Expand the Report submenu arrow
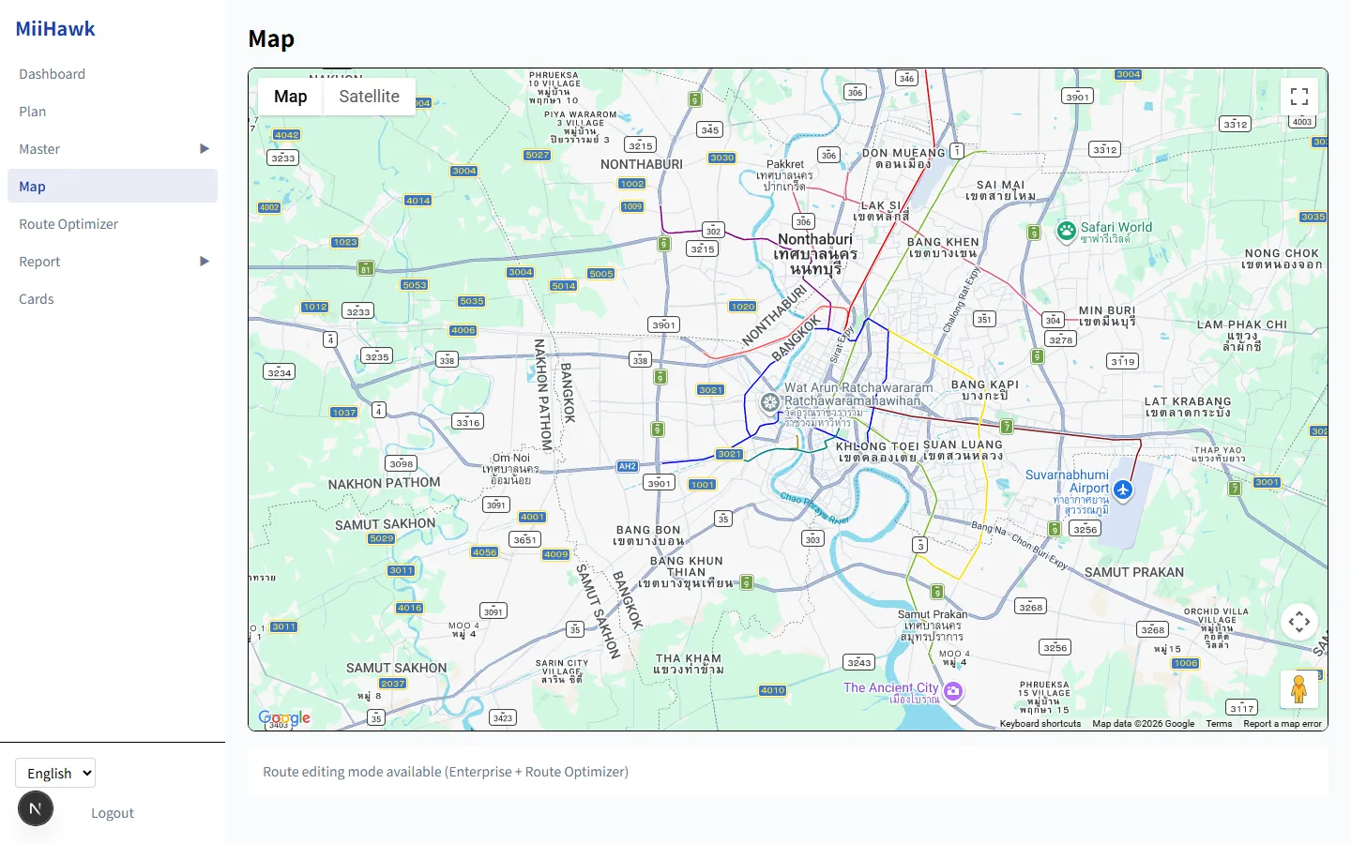1351x844 pixels. coord(205,261)
